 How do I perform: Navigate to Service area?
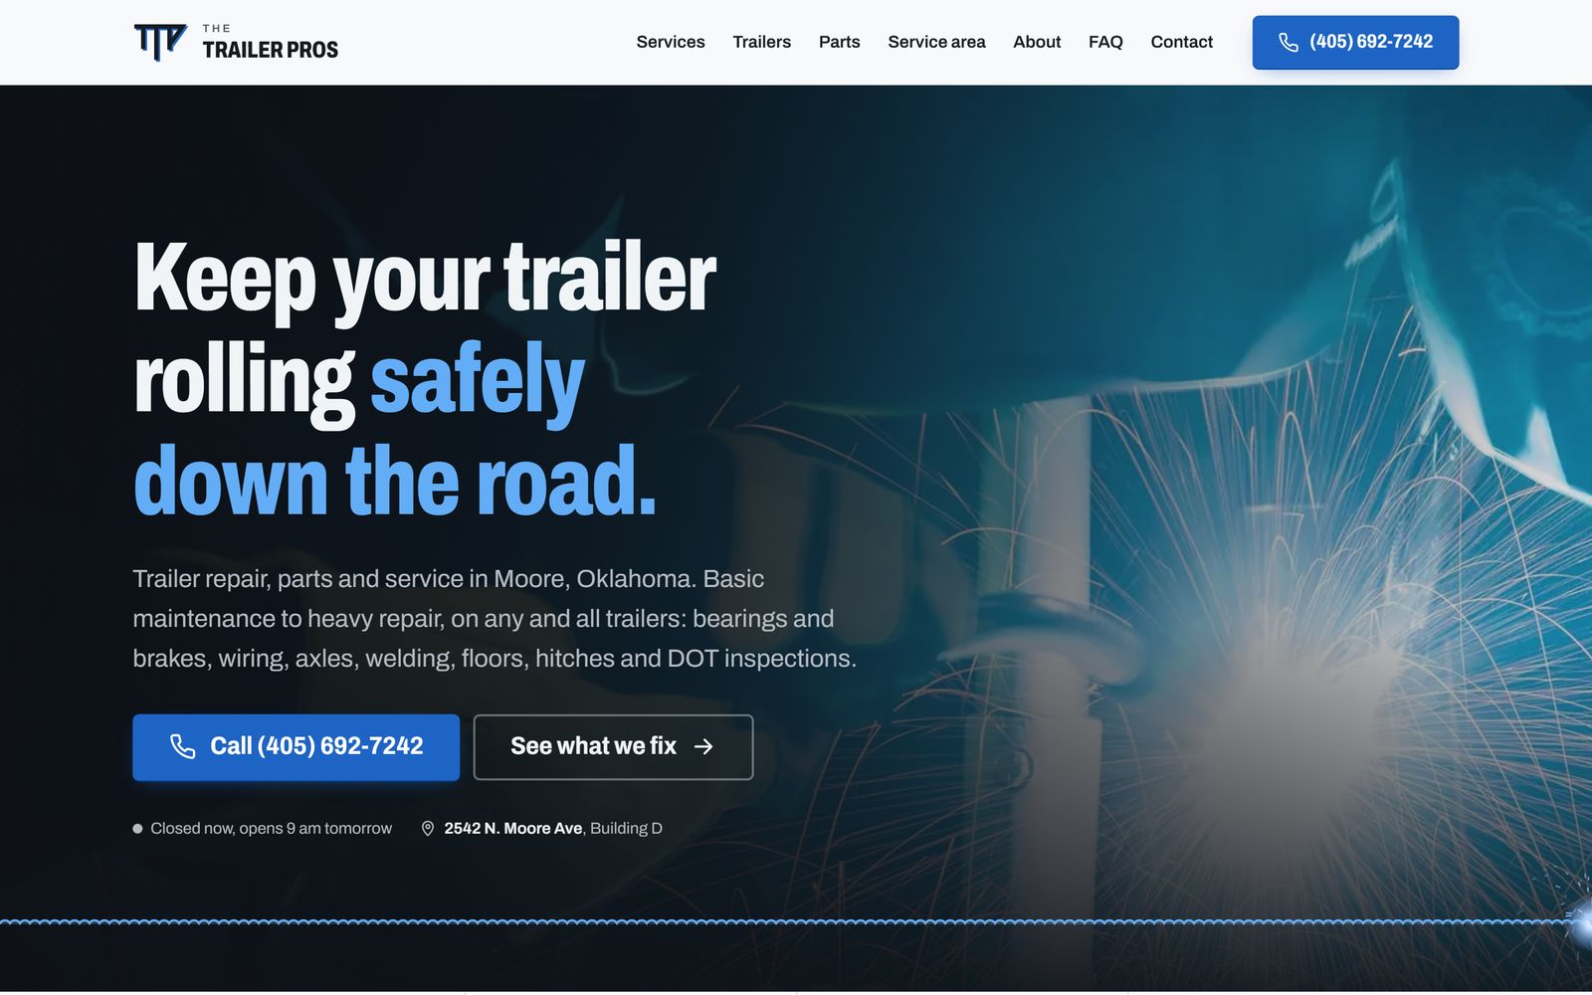(937, 42)
